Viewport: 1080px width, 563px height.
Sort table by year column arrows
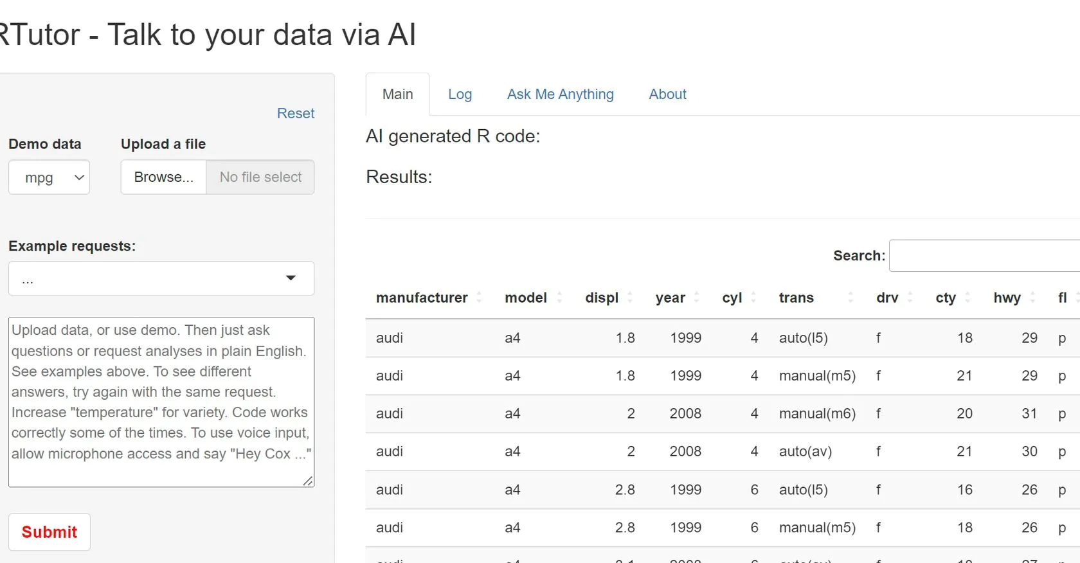[697, 298]
